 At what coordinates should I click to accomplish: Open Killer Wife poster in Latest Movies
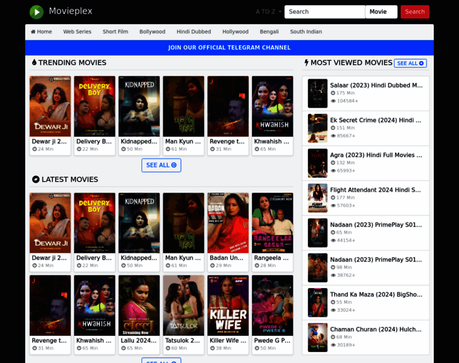228,306
